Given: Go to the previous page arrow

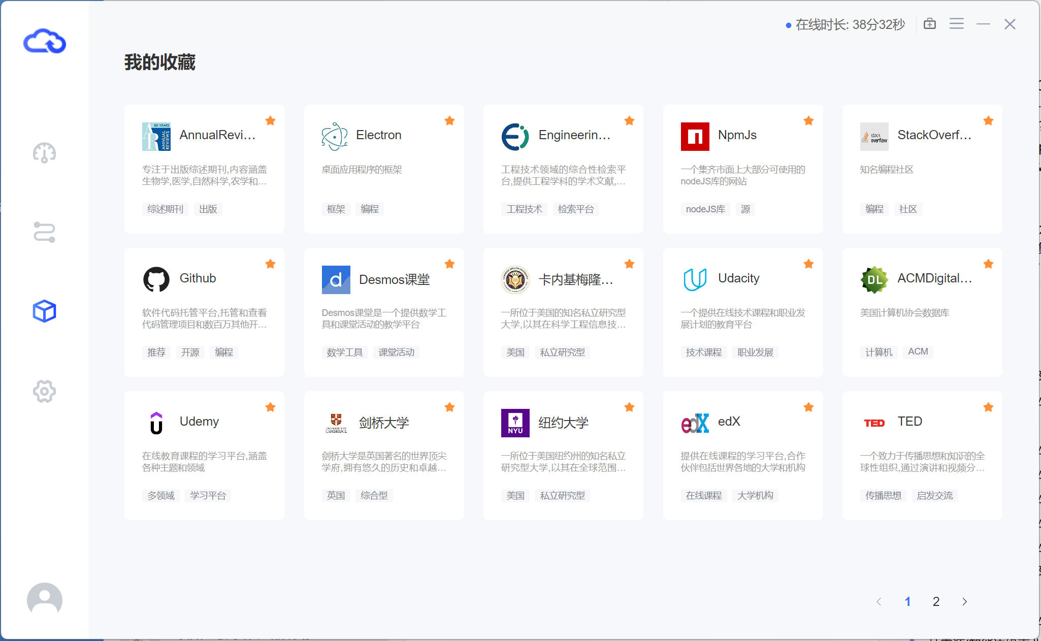Looking at the screenshot, I should click(879, 601).
